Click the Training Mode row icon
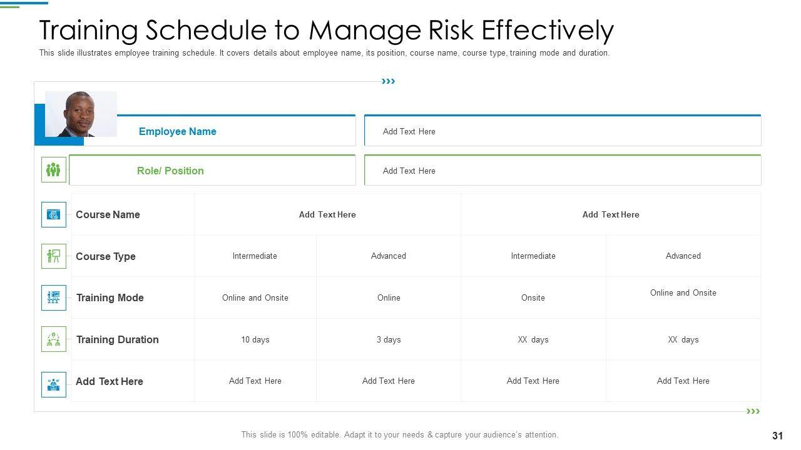Viewport: 801px width, 450px height. [x=54, y=297]
